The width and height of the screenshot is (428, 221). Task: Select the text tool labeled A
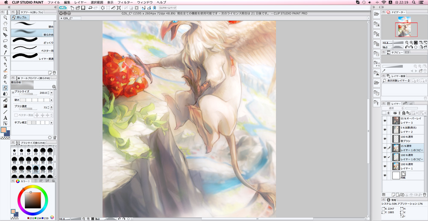(x=5, y=118)
